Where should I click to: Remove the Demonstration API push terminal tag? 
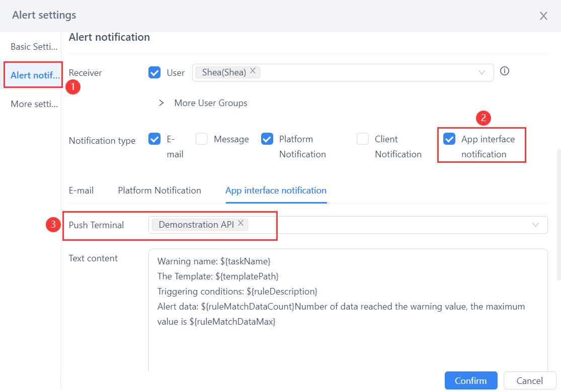[241, 222]
